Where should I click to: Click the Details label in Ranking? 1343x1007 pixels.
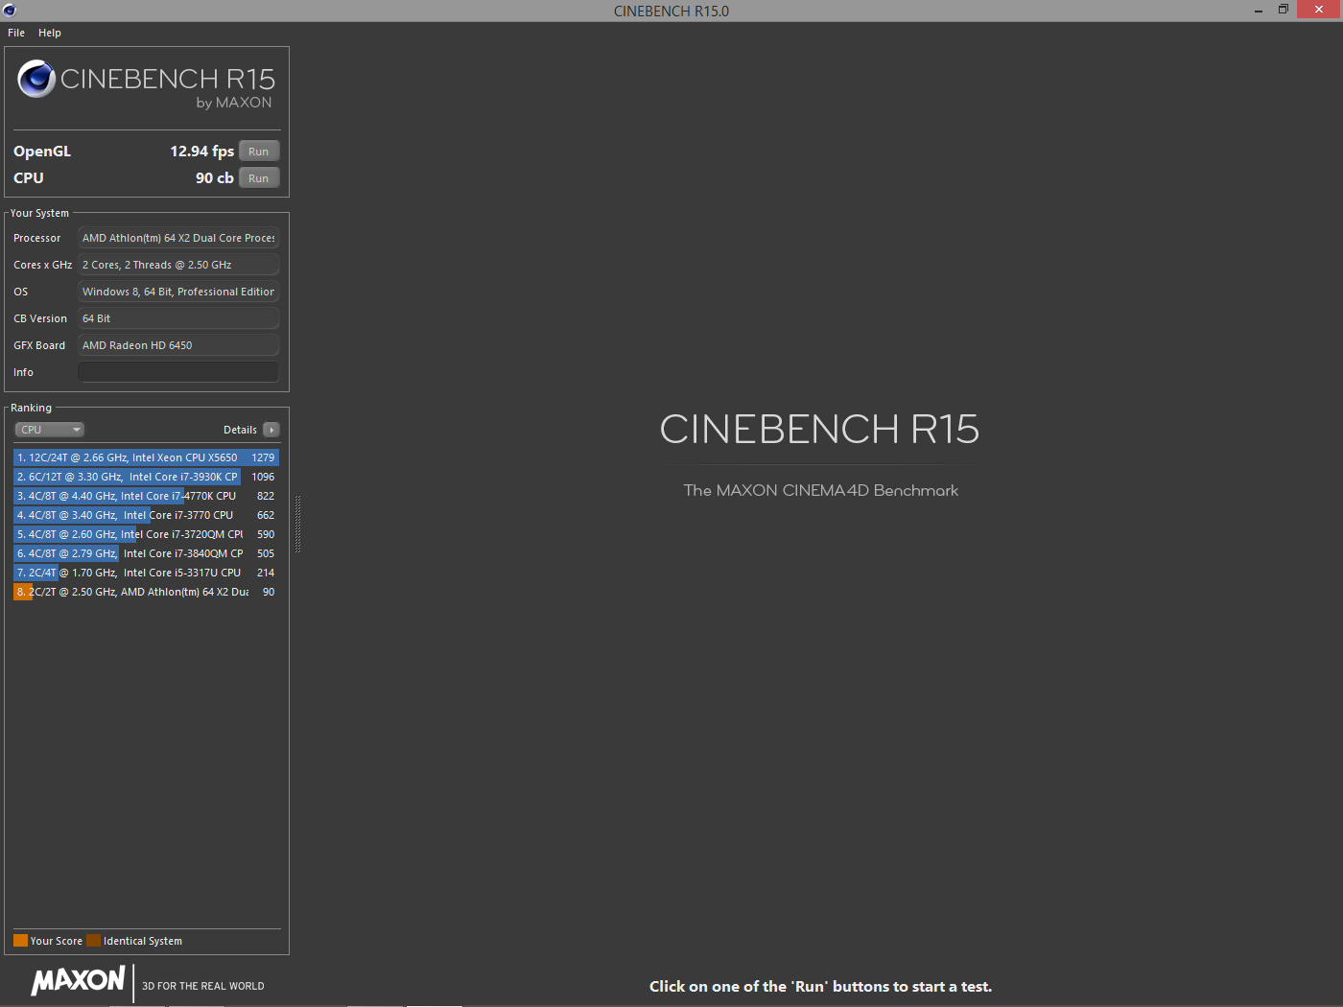[x=240, y=430]
